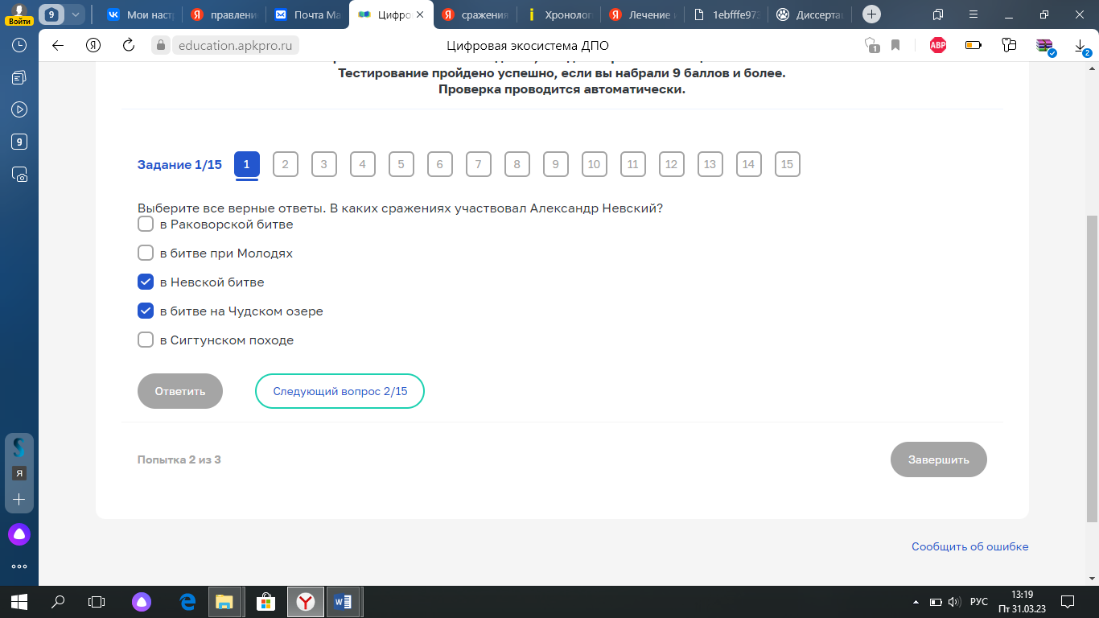The height and width of the screenshot is (618, 1099).
Task: Switch to the Хронология tab
Action: 558,14
